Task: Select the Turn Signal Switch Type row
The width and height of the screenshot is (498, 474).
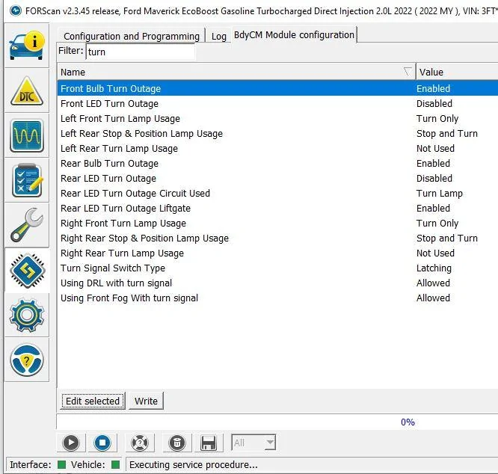Action: click(277, 268)
